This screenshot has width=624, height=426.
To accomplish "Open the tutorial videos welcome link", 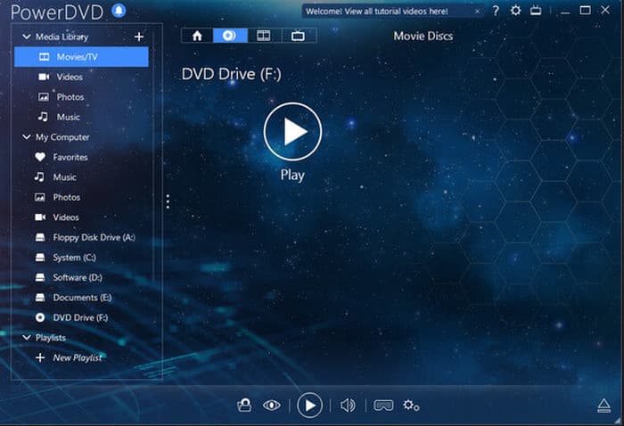I will tap(377, 12).
